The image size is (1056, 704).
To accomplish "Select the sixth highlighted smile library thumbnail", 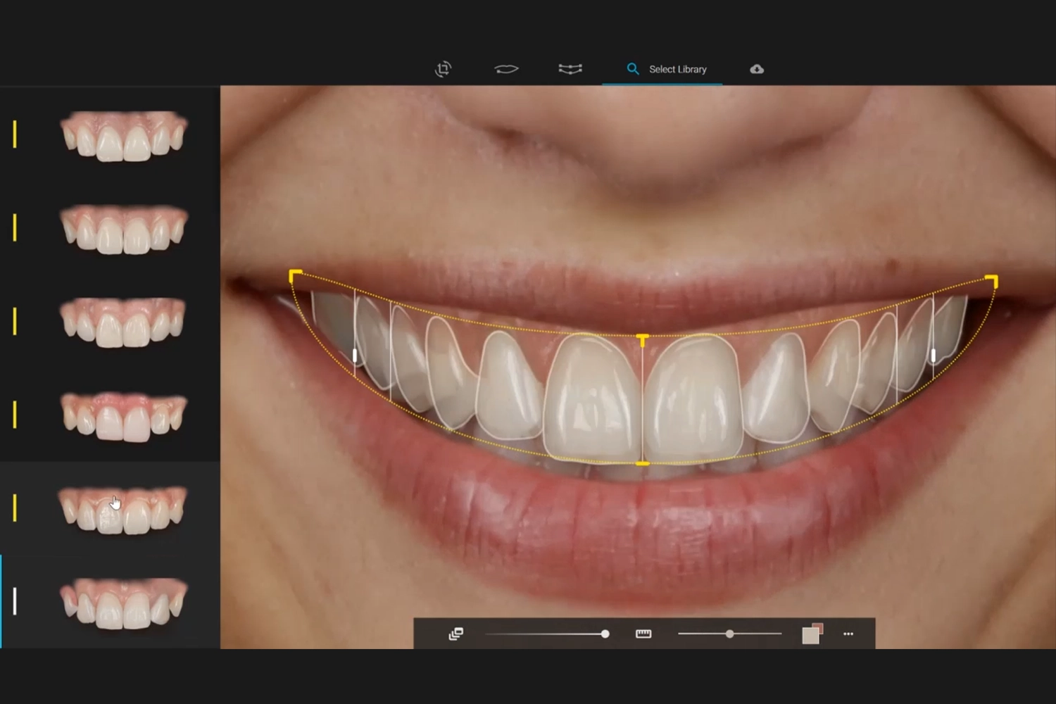I will point(124,603).
